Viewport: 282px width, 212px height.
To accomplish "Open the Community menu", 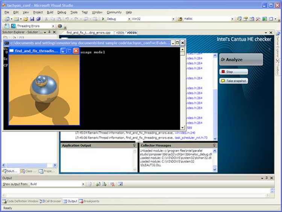I will pyautogui.click(x=114, y=12).
